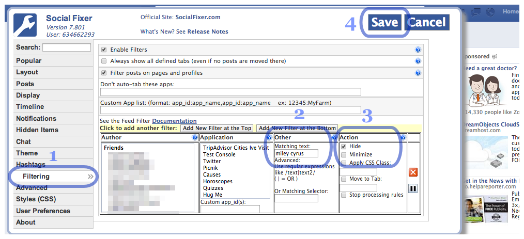This screenshot has height=239, width=524.
Task: Check Stop processing rules checkbox
Action: [344, 195]
